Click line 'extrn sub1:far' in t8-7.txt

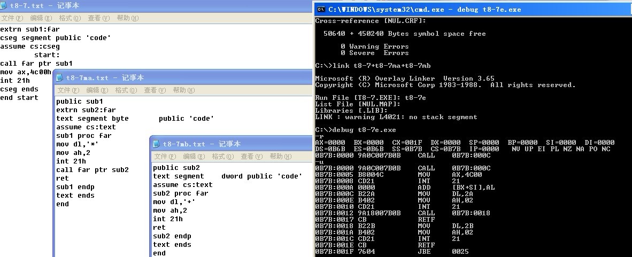click(30, 29)
